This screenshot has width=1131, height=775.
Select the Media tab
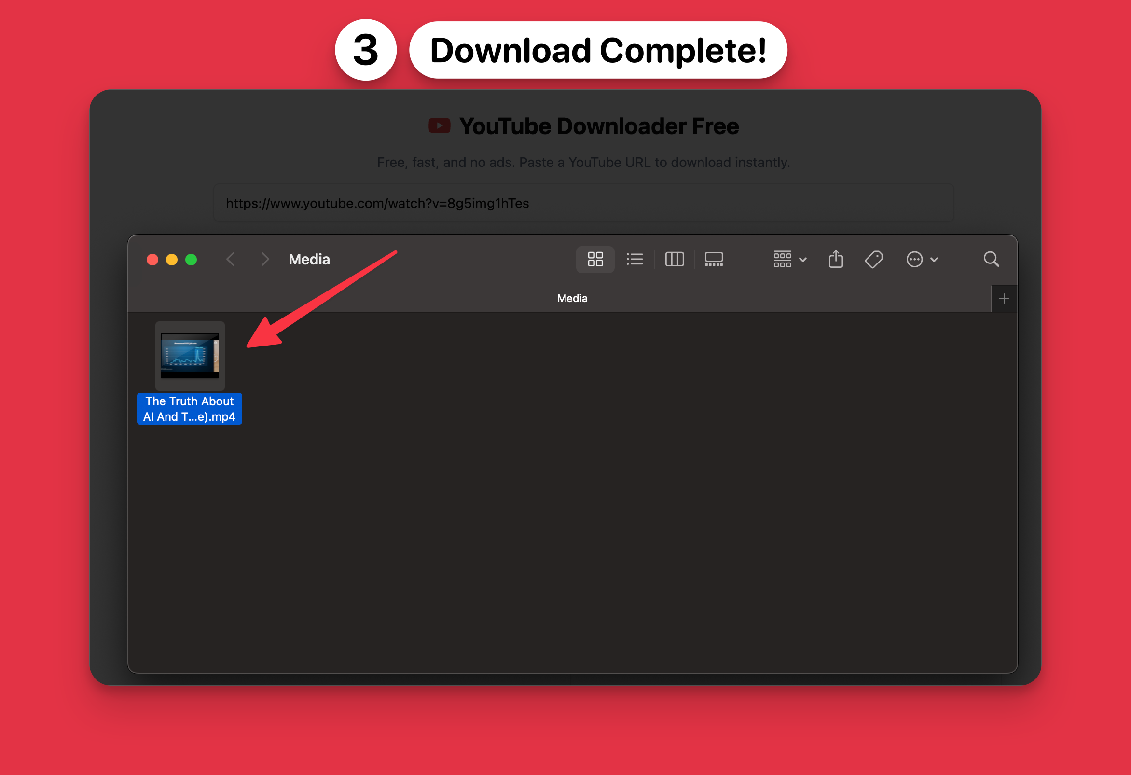click(572, 298)
